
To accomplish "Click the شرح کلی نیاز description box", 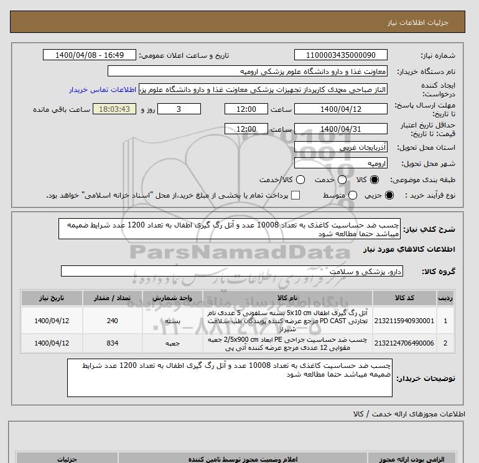I will pos(230,229).
